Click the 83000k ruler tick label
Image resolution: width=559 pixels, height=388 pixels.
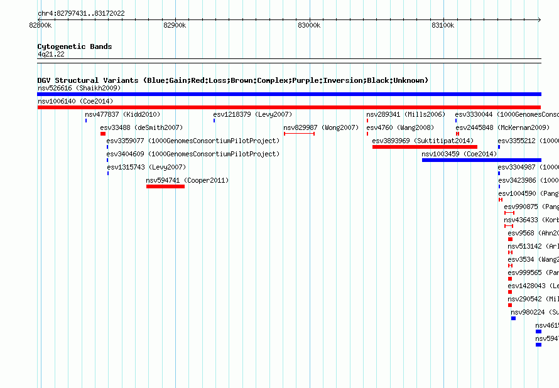(309, 25)
